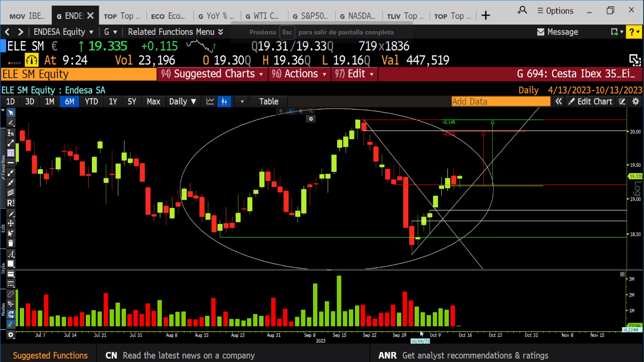Screen dimensions: 644x362
Task: Open the Options menu
Action: [x=555, y=10]
